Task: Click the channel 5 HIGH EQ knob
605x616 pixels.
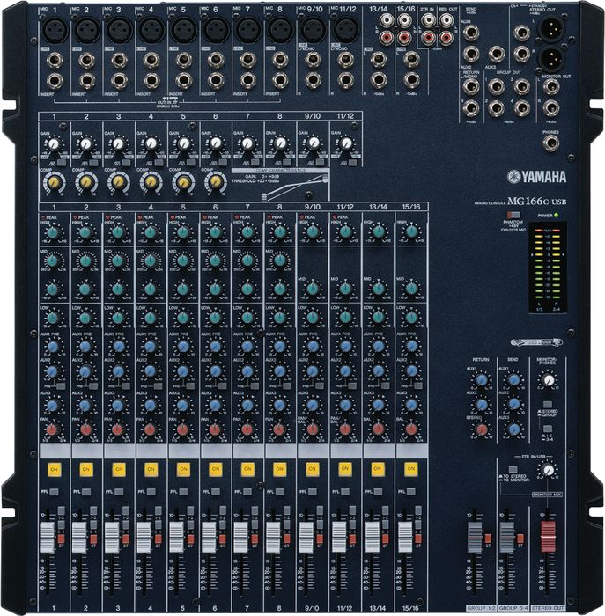Action: coord(183,232)
